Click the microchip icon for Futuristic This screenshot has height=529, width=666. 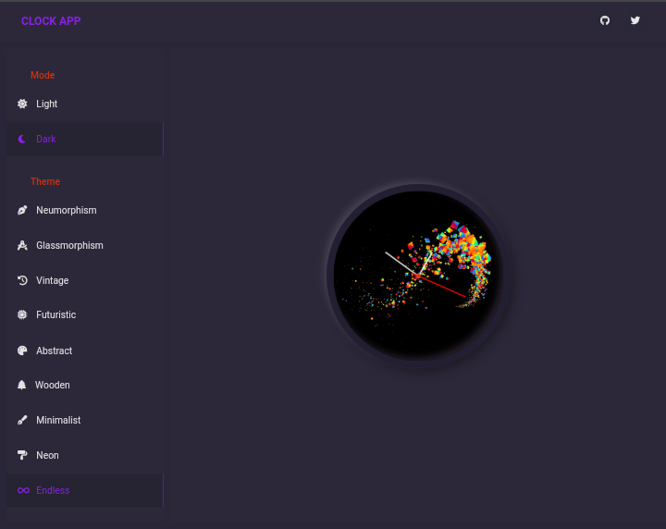point(22,314)
